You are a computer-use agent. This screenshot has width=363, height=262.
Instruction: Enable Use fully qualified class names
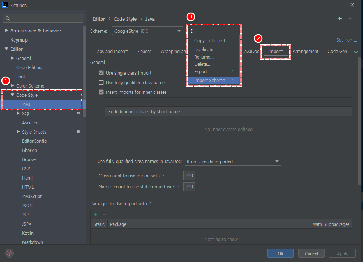click(x=101, y=82)
